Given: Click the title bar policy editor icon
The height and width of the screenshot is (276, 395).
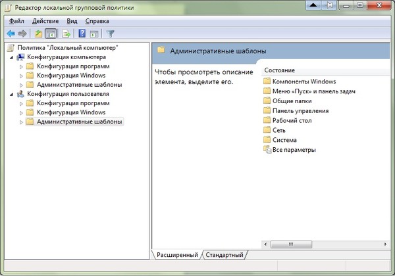Looking at the screenshot, I should pyautogui.click(x=8, y=8).
